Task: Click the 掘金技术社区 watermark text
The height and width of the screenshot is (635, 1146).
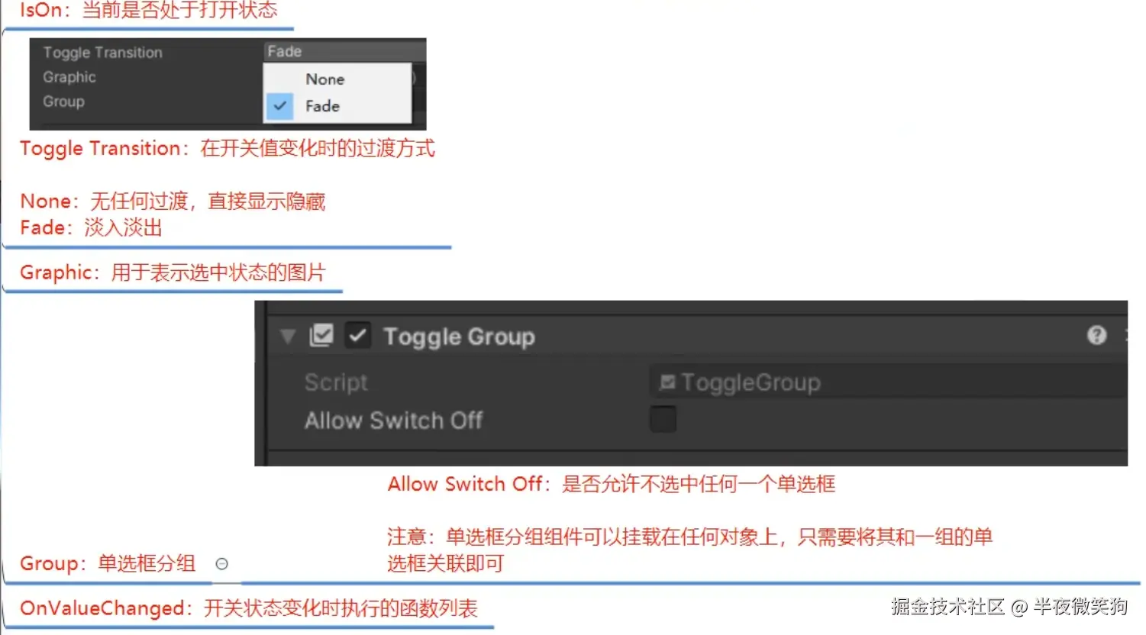Action: click(x=947, y=607)
